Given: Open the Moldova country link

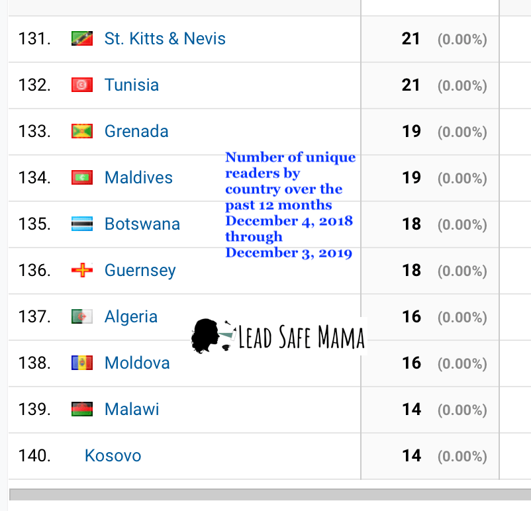Looking at the screenshot, I should click(x=137, y=363).
